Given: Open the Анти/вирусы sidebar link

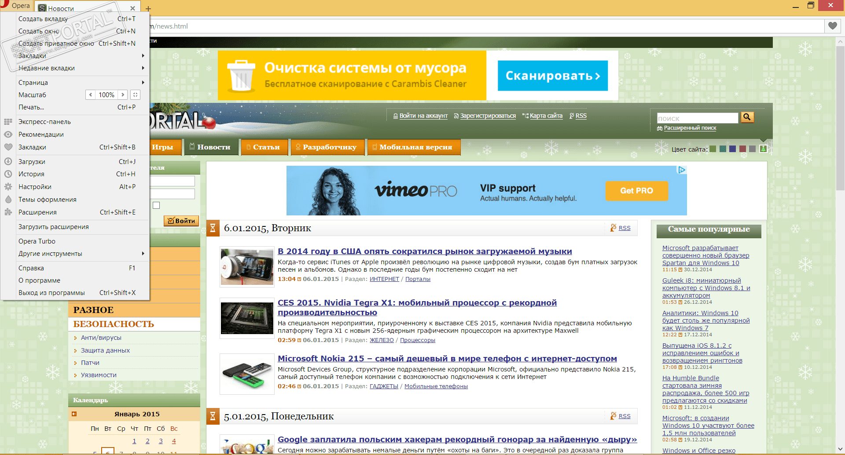Looking at the screenshot, I should click(x=101, y=338).
